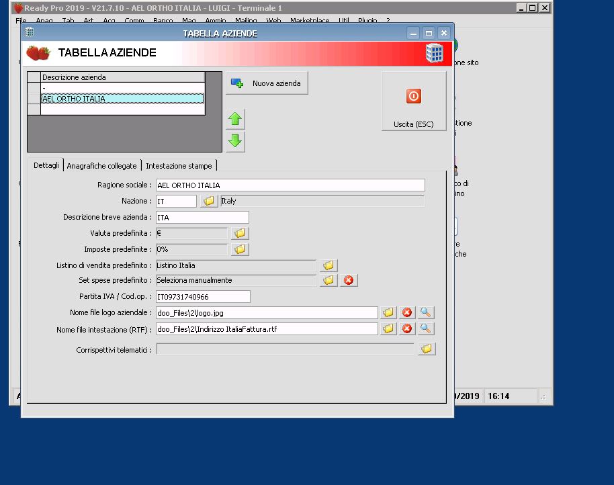Browse Set spese predefinito folder icon

pyautogui.click(x=328, y=280)
